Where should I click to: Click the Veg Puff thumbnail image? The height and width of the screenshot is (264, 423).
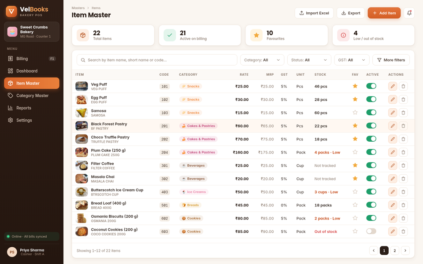click(82, 86)
